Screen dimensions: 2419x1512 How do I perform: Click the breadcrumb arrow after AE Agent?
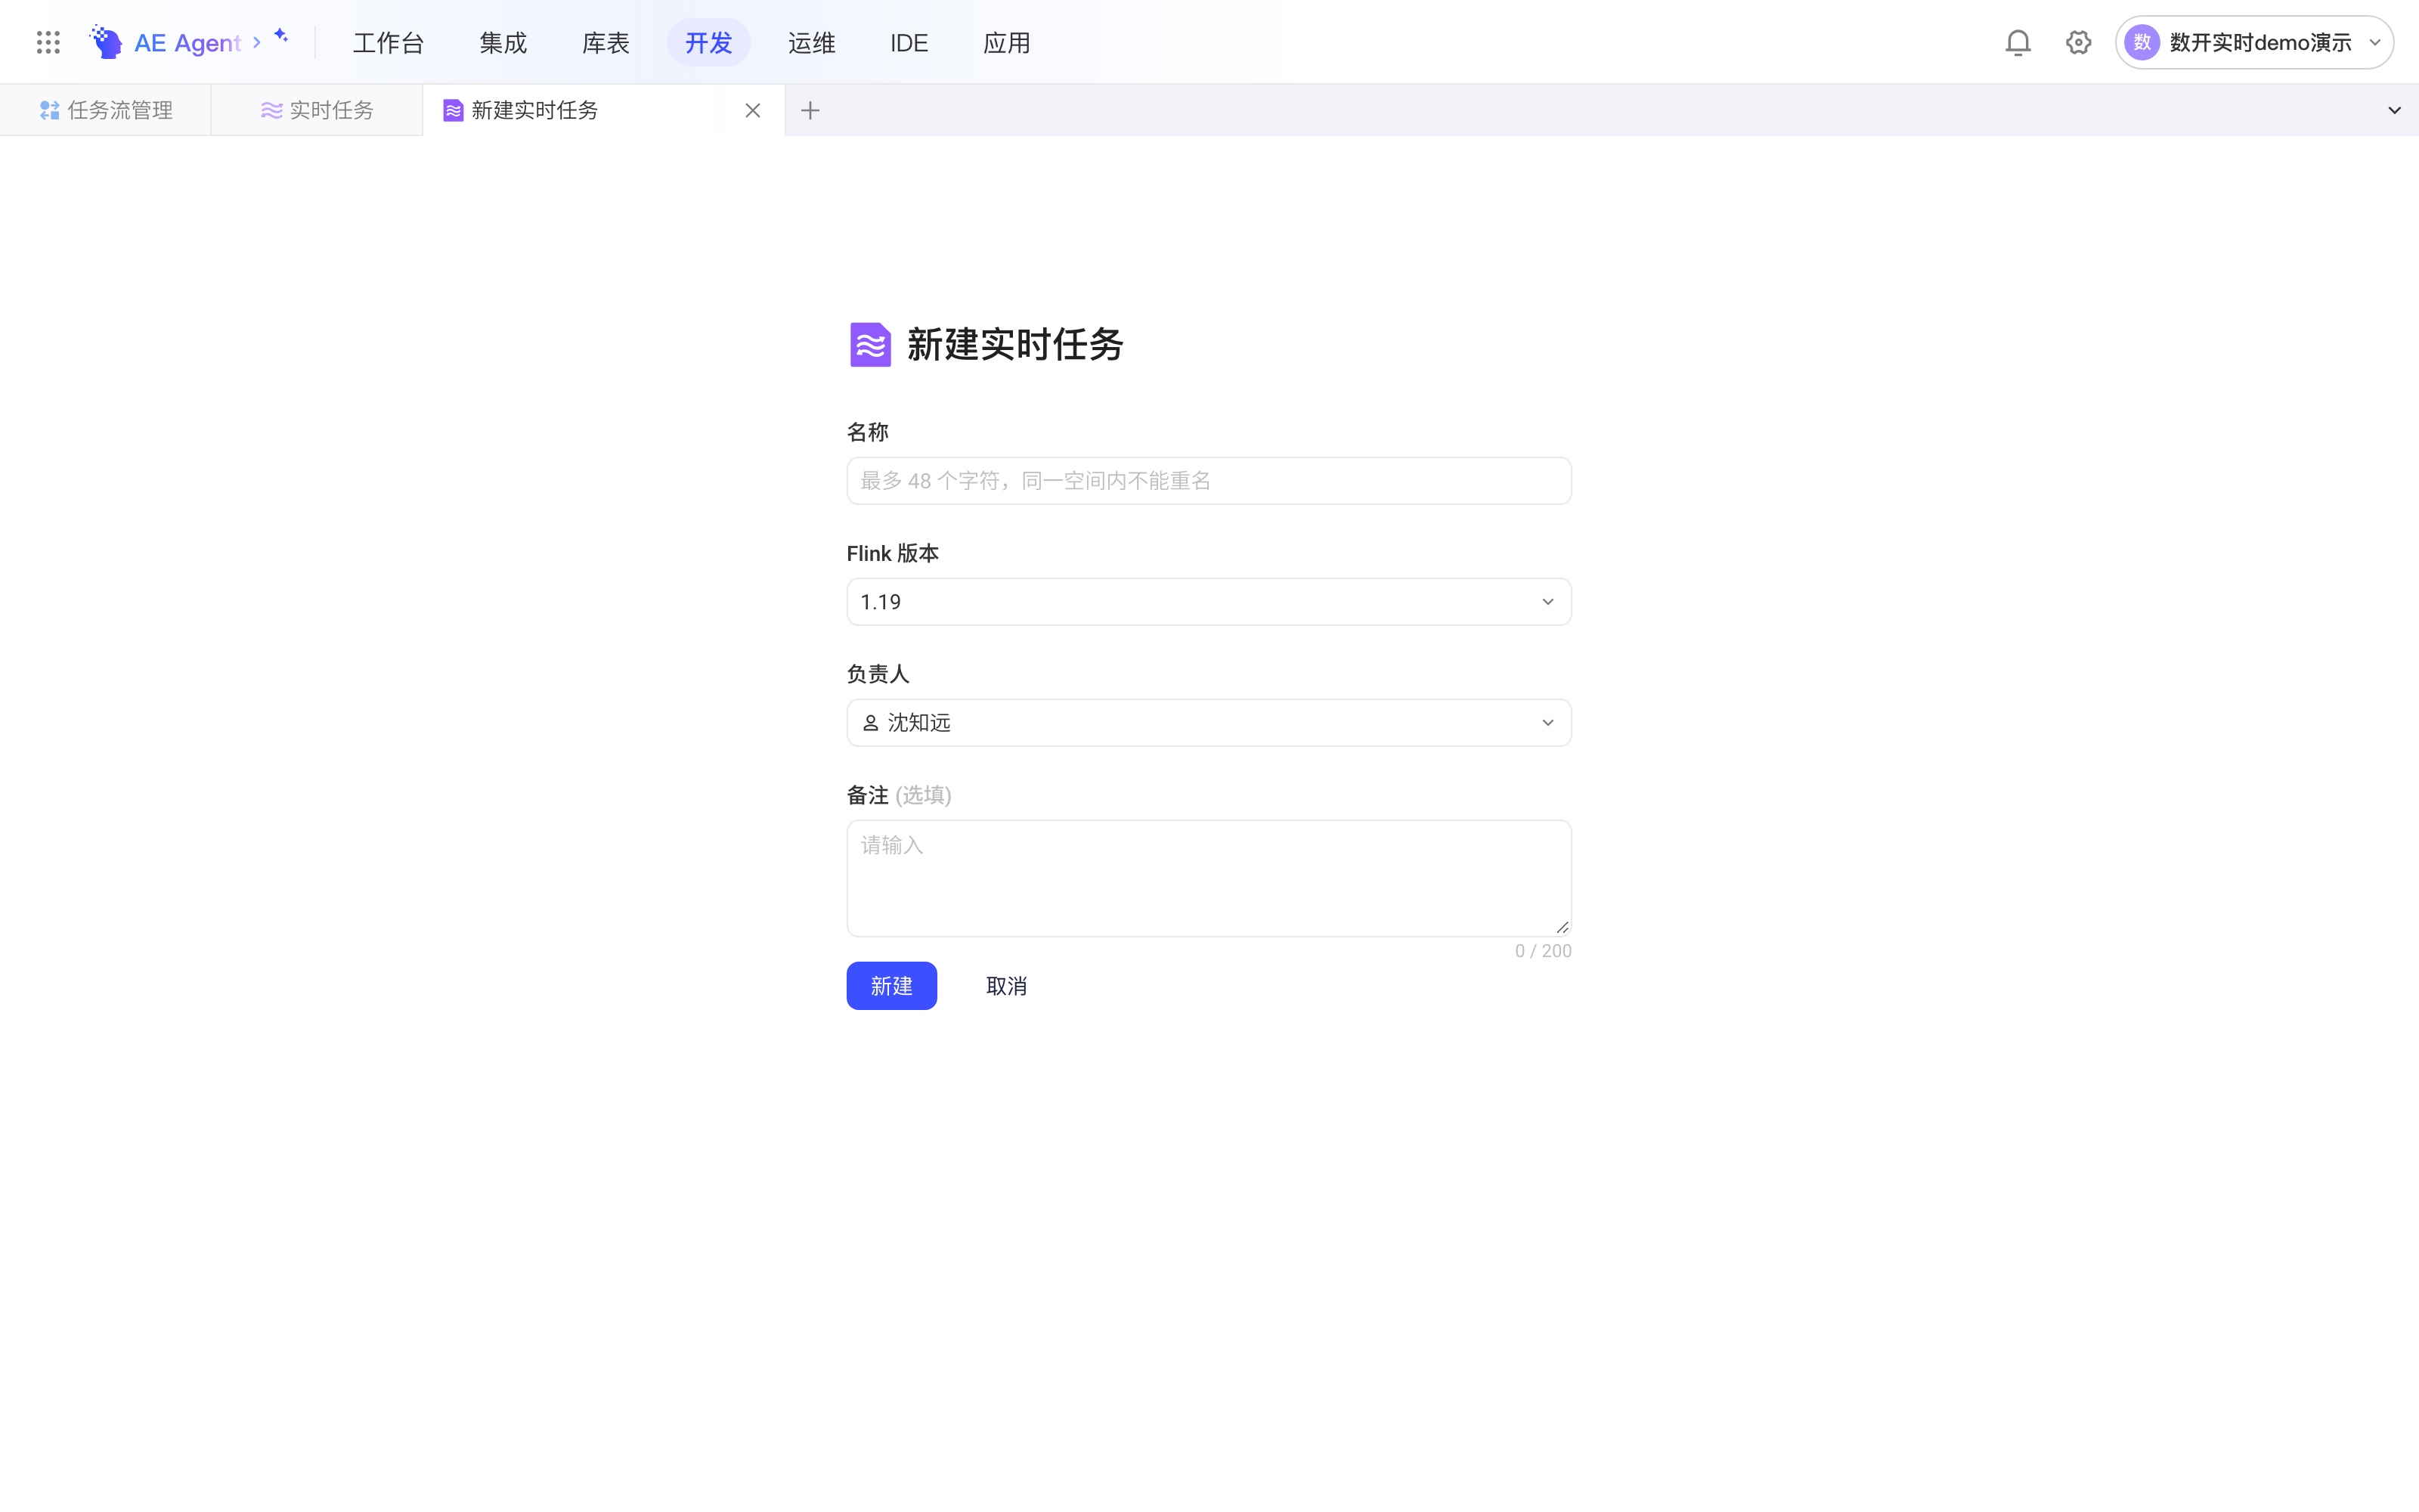coord(257,42)
